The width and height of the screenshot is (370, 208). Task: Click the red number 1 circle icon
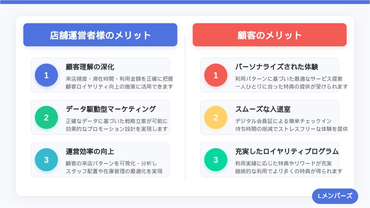point(216,75)
